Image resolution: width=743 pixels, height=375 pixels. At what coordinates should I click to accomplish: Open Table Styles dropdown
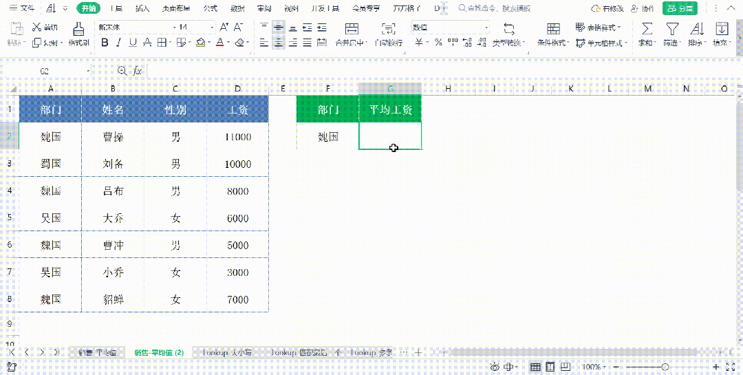(x=599, y=28)
